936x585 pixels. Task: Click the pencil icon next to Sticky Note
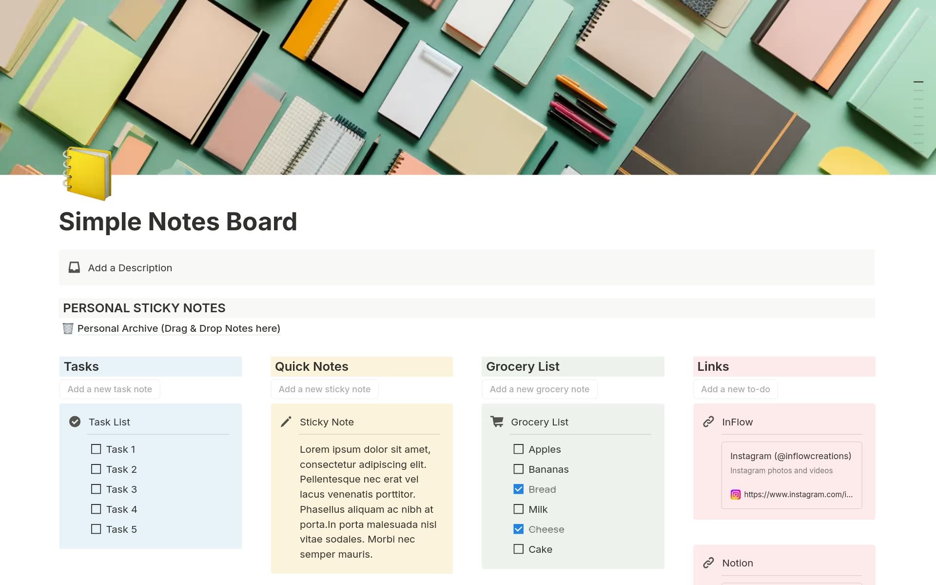click(x=286, y=422)
